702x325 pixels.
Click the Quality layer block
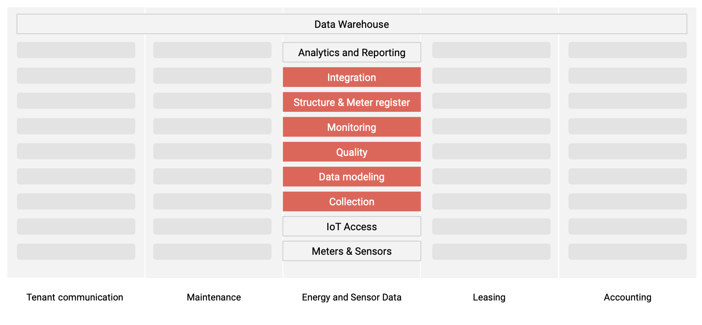(x=351, y=152)
